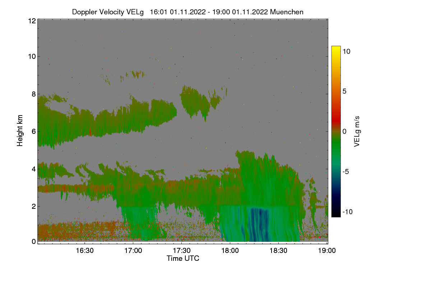
Task: Click the '16:30' time tick label
Action: point(85,250)
